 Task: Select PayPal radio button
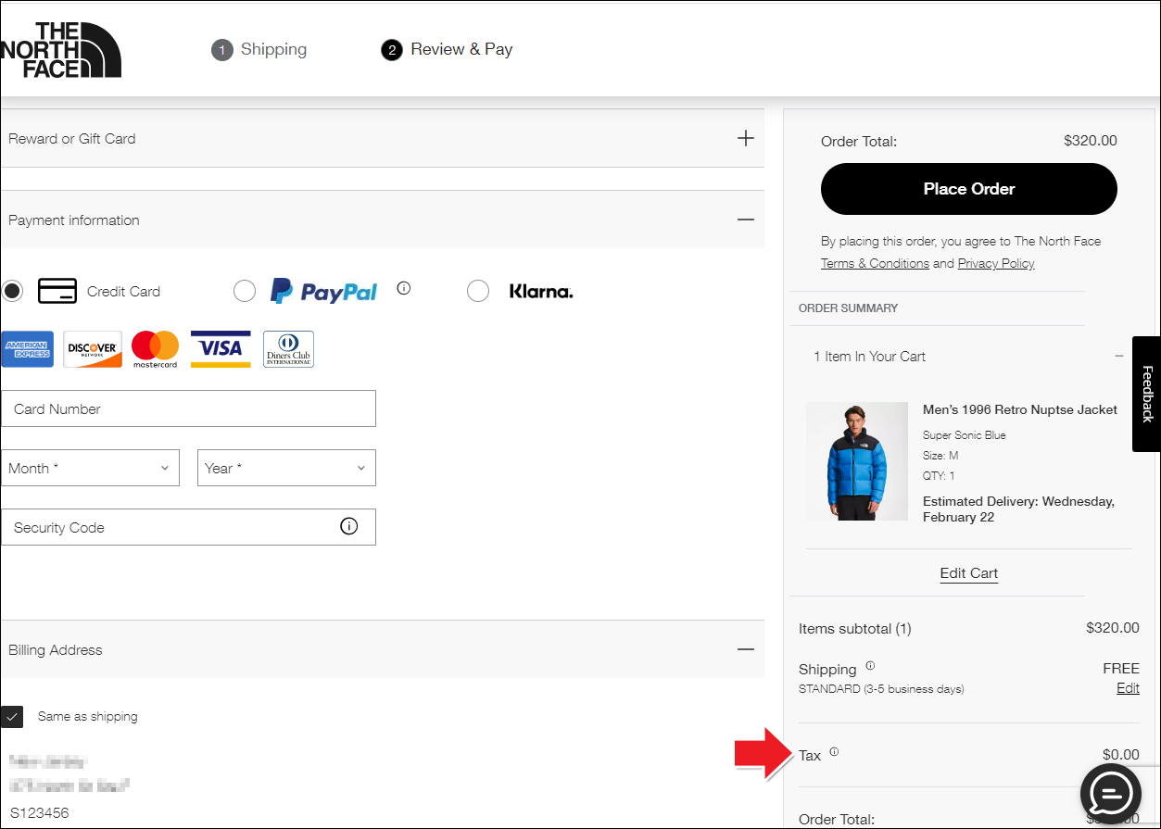coord(245,291)
